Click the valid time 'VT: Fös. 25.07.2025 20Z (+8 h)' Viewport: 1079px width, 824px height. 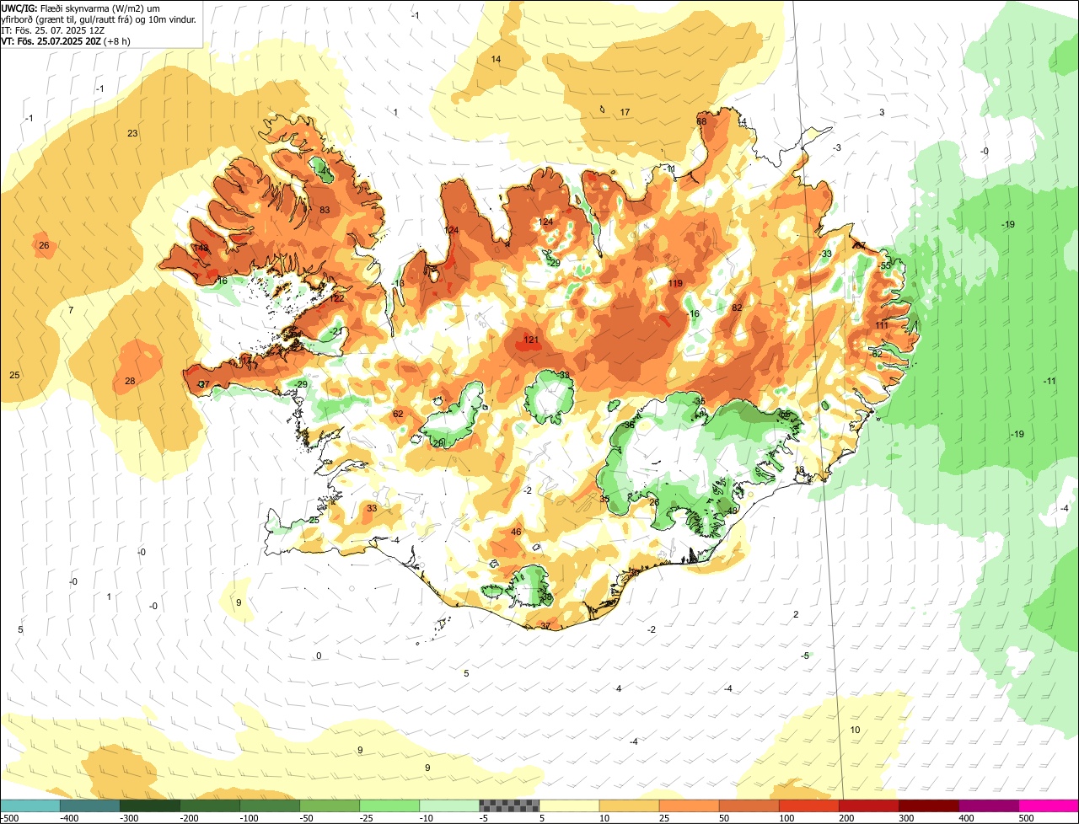pos(66,40)
